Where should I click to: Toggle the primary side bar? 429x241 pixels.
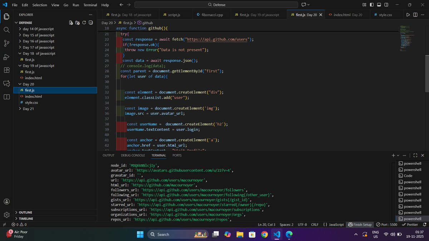pyautogui.click(x=372, y=5)
